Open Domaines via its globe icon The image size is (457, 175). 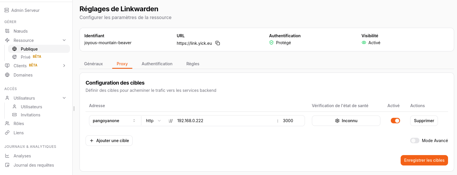7,75
